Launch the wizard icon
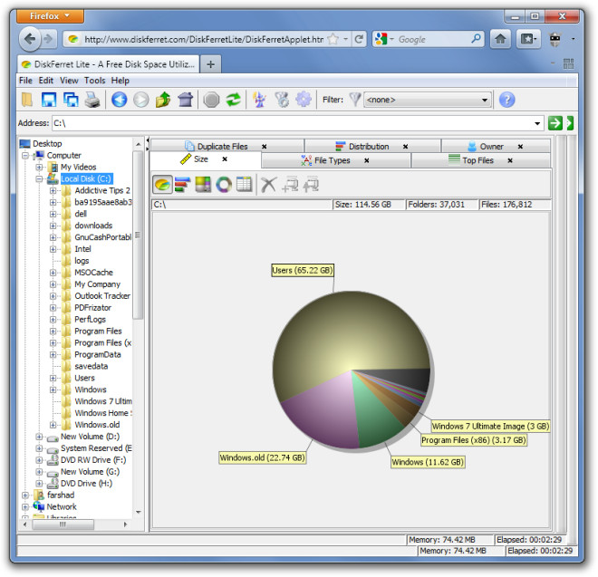This screenshot has height=577, width=598. 260,100
